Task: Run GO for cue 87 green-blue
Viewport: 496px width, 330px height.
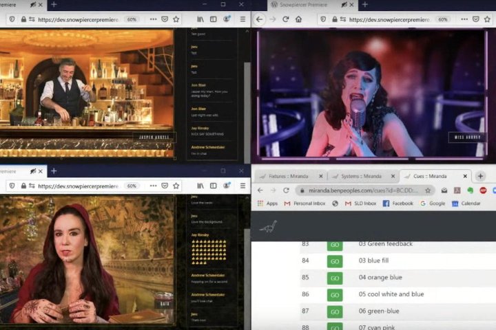Action: point(335,311)
